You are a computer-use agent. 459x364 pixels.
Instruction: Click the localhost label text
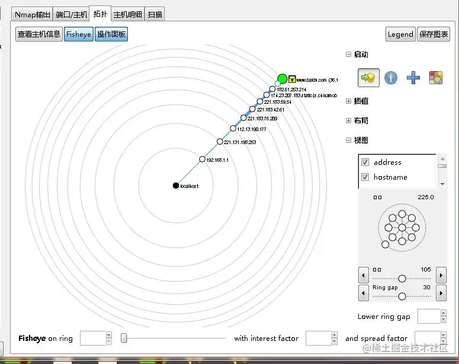[x=190, y=186]
